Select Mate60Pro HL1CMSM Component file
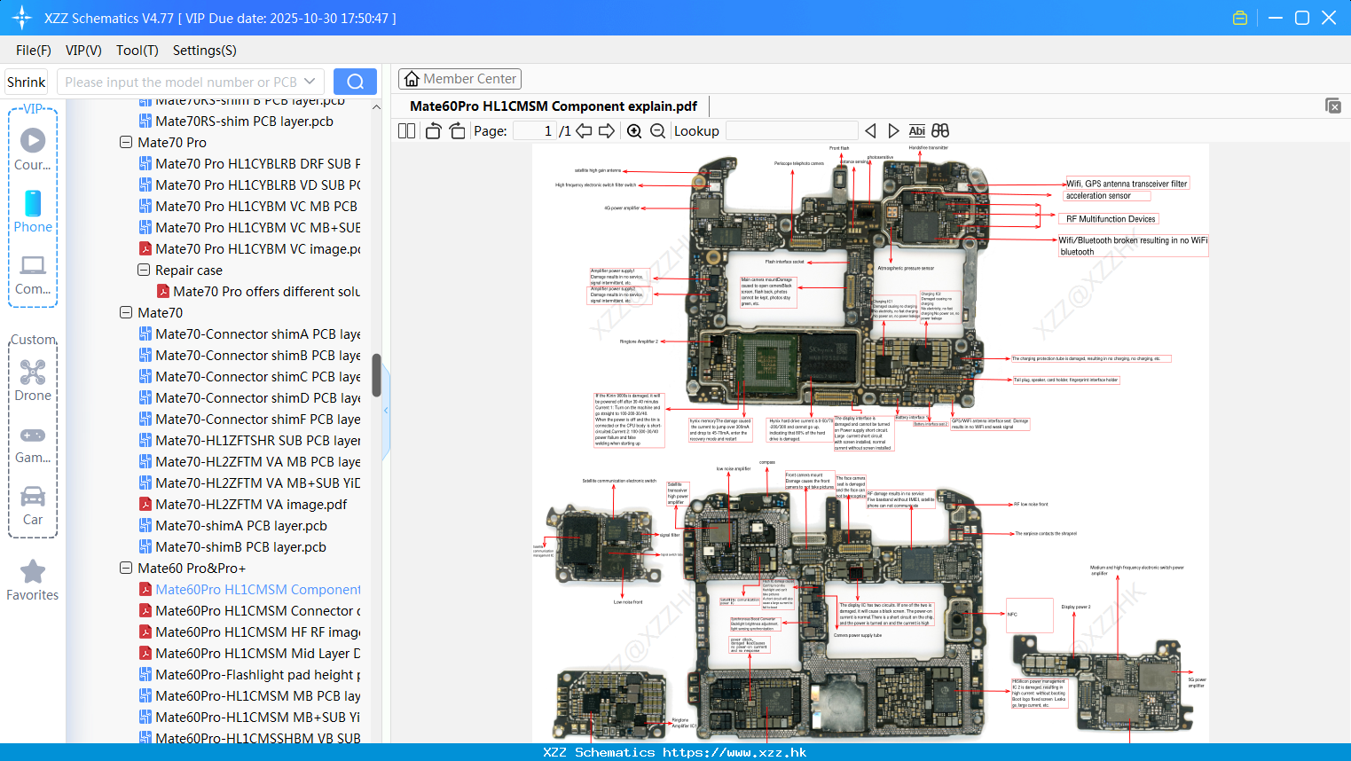Image resolution: width=1351 pixels, height=761 pixels. coord(250,589)
